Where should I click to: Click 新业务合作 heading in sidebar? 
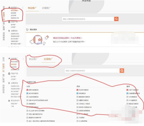(15, 101)
